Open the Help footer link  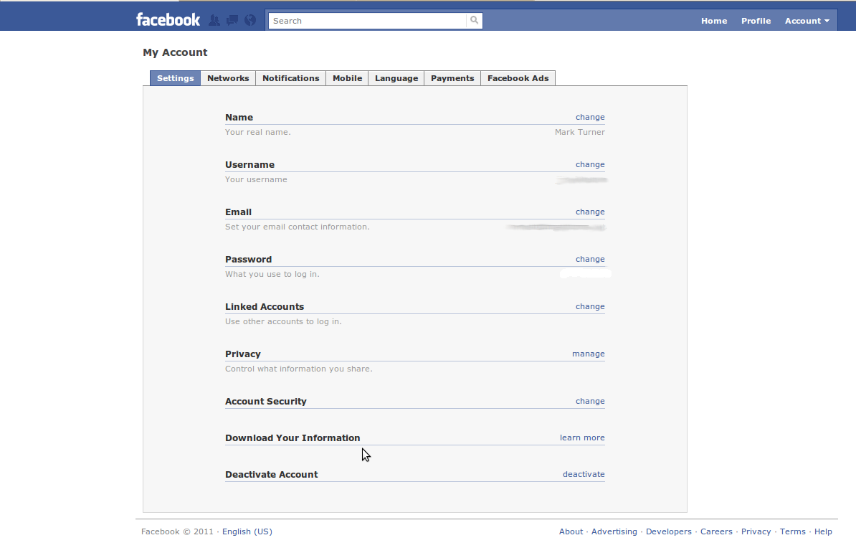[823, 531]
